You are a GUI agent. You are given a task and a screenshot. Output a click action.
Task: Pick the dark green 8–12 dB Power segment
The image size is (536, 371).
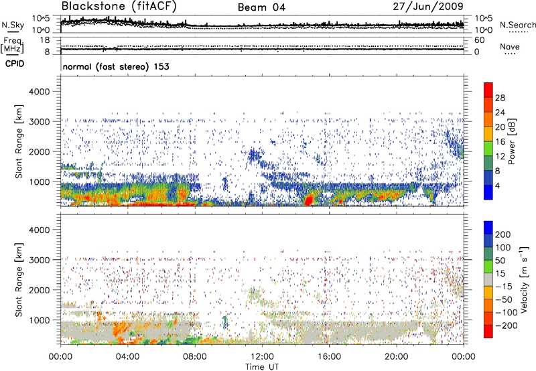(x=488, y=163)
